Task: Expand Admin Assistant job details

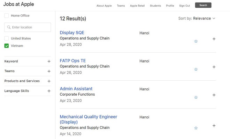Action: [x=214, y=95]
